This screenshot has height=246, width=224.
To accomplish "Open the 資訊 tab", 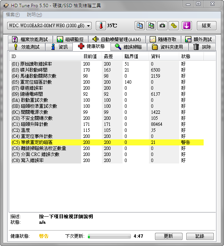I will click(59, 47).
